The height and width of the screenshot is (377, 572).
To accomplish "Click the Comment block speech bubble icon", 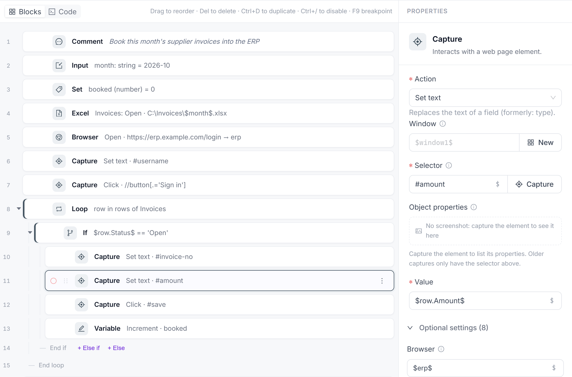I will (59, 41).
